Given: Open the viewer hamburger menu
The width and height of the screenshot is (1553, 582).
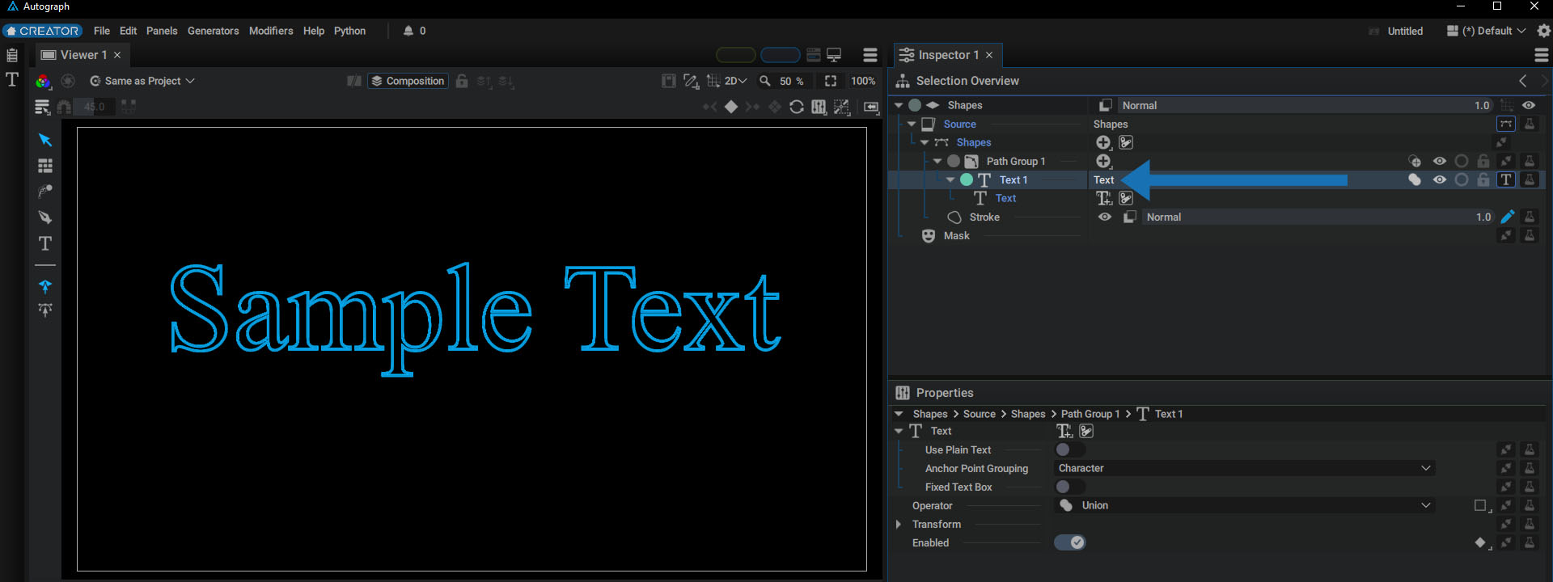Looking at the screenshot, I should coord(870,55).
